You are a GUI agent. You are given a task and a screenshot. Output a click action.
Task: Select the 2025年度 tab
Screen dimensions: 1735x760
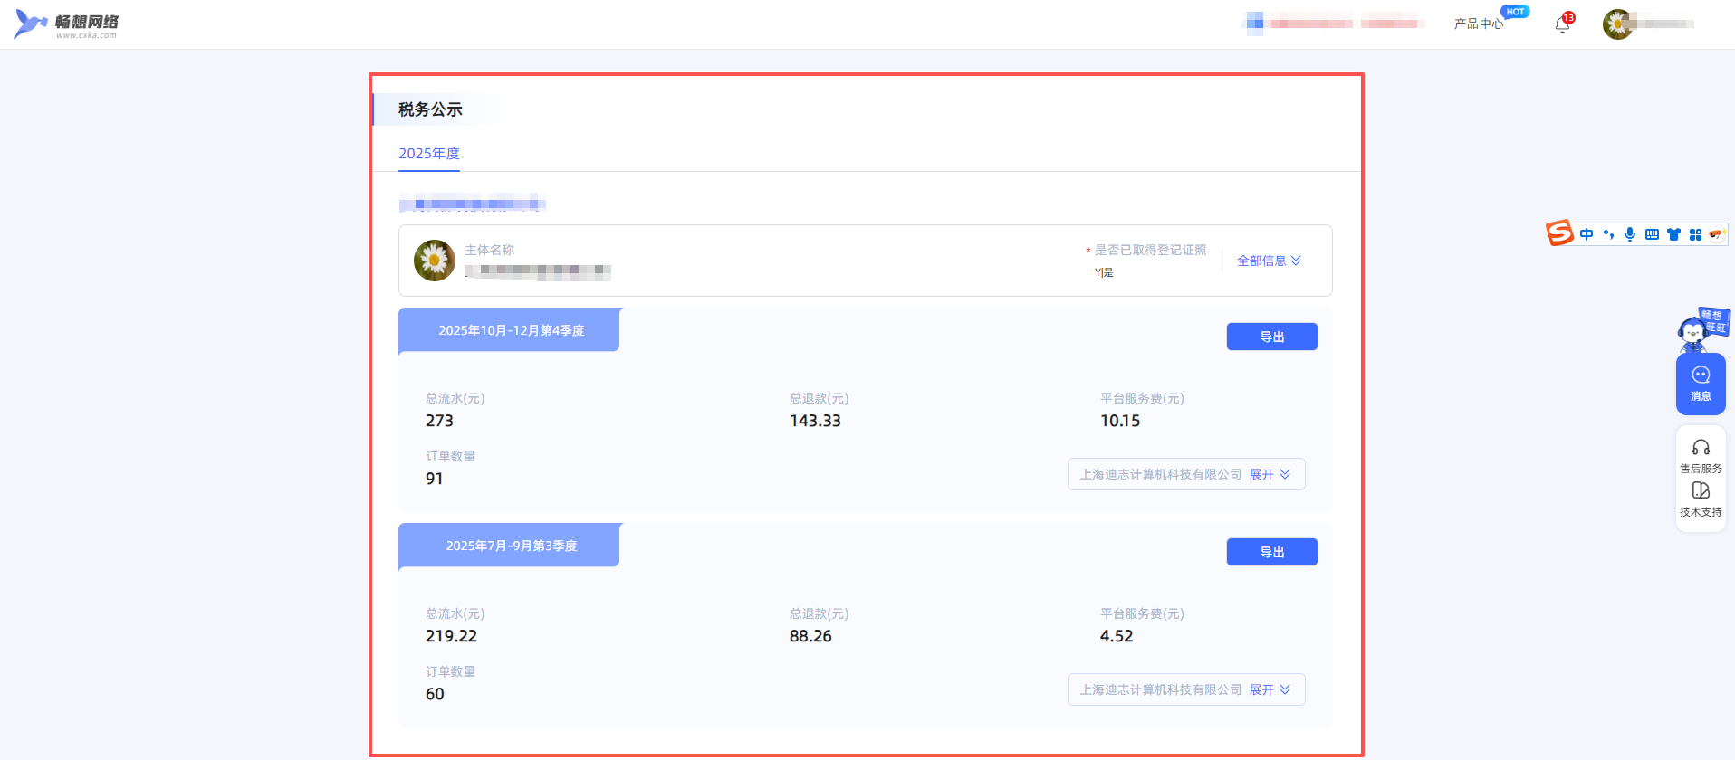[429, 154]
